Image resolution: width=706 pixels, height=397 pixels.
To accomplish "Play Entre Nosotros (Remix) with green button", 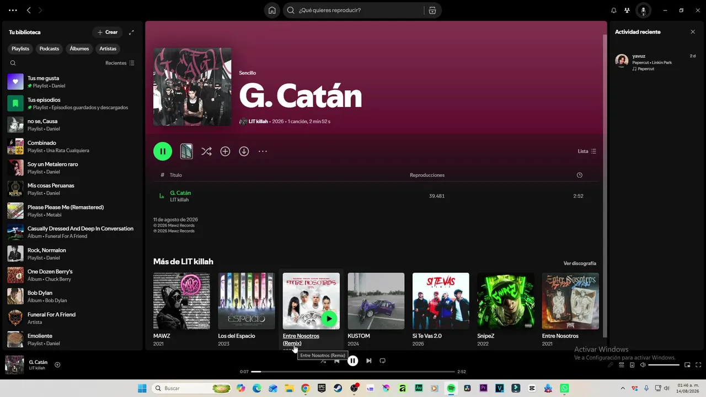I will [329, 319].
